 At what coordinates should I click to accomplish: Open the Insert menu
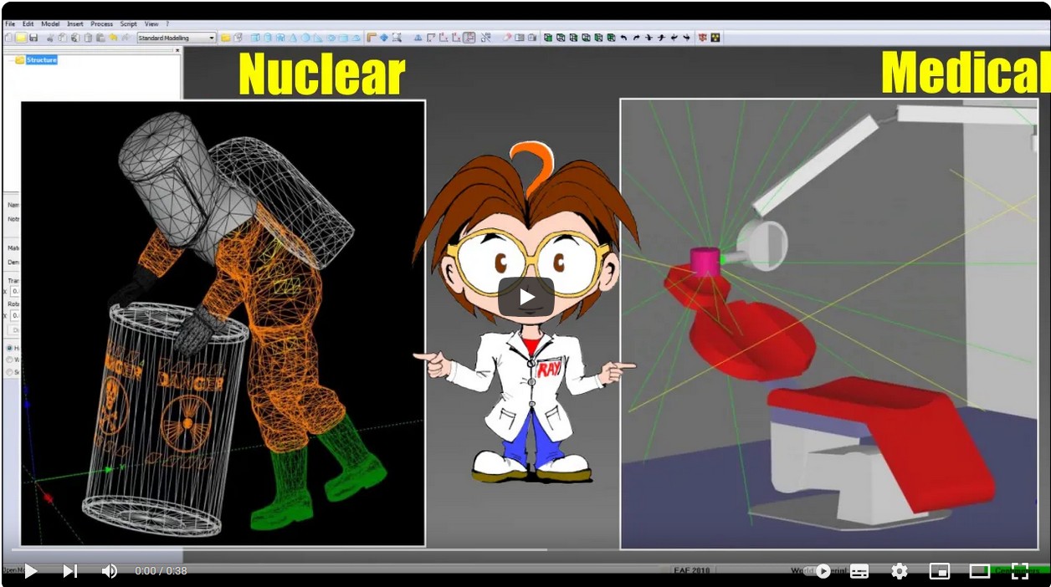75,24
